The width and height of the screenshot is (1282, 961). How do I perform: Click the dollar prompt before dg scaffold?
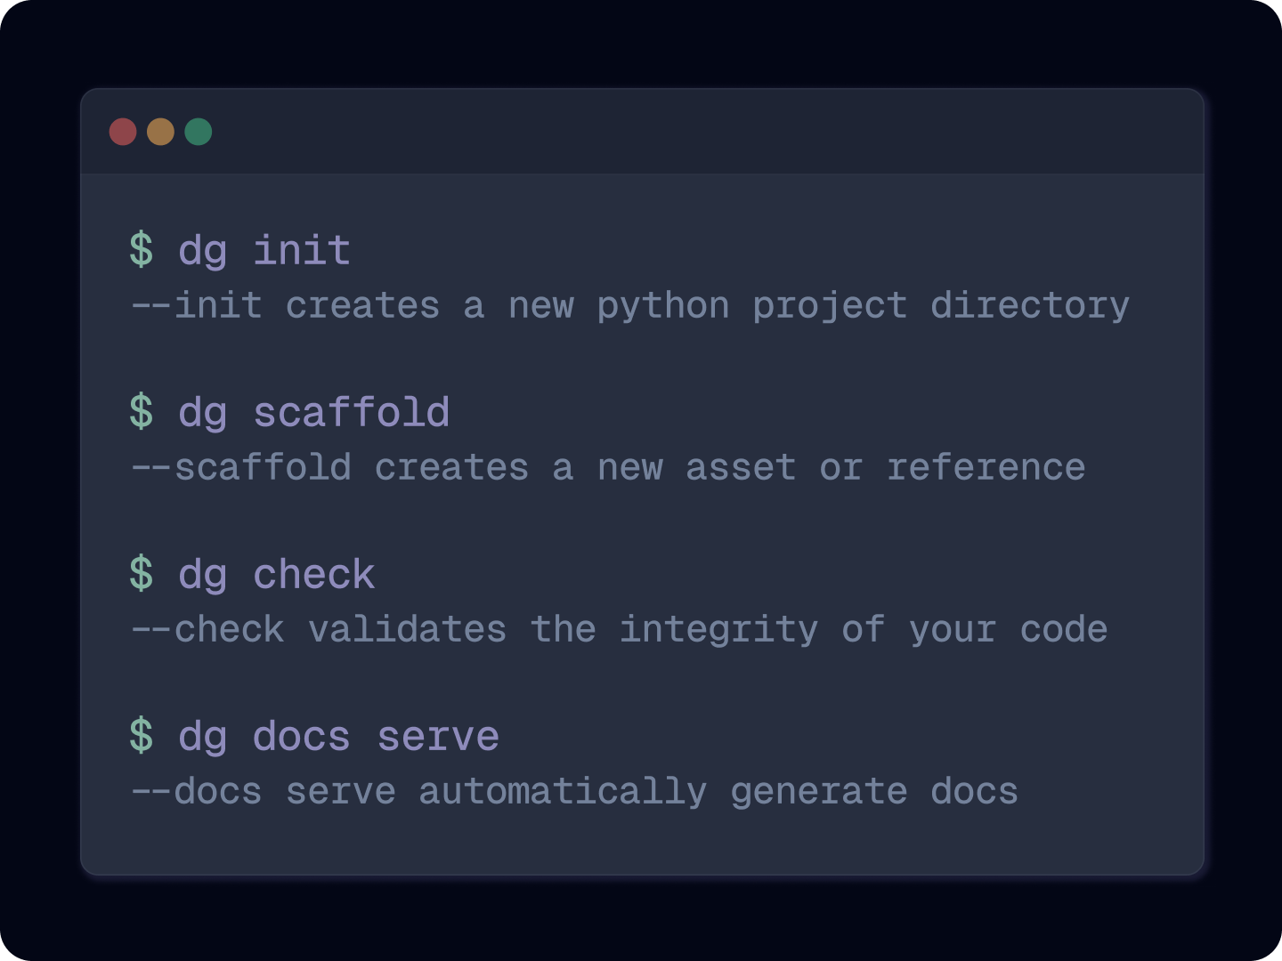pos(141,412)
